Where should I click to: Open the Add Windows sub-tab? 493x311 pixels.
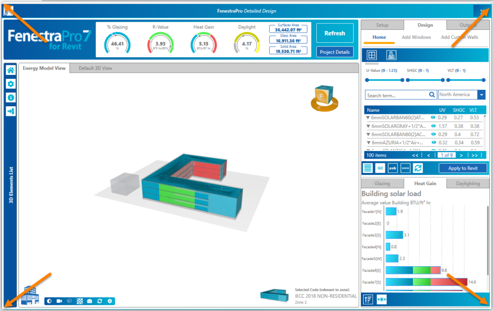[416, 37]
